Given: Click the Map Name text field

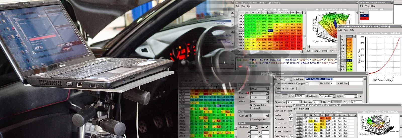Looking at the screenshot, I should (333, 79).
